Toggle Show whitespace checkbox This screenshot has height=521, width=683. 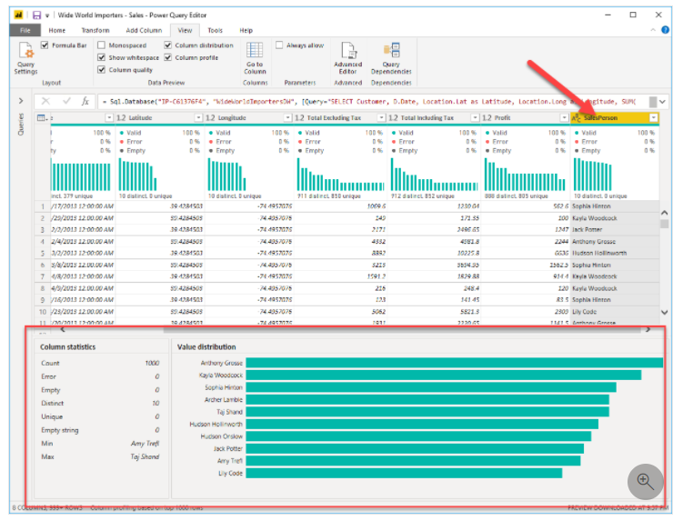(101, 57)
